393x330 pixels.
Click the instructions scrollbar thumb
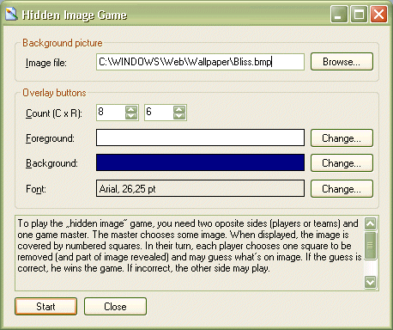pyautogui.click(x=371, y=245)
